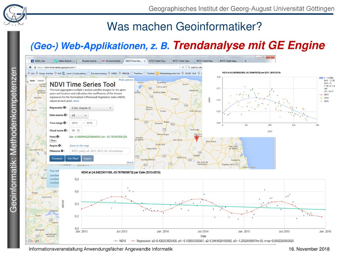
Task: Click the Compute button
Action: [x=57, y=158]
